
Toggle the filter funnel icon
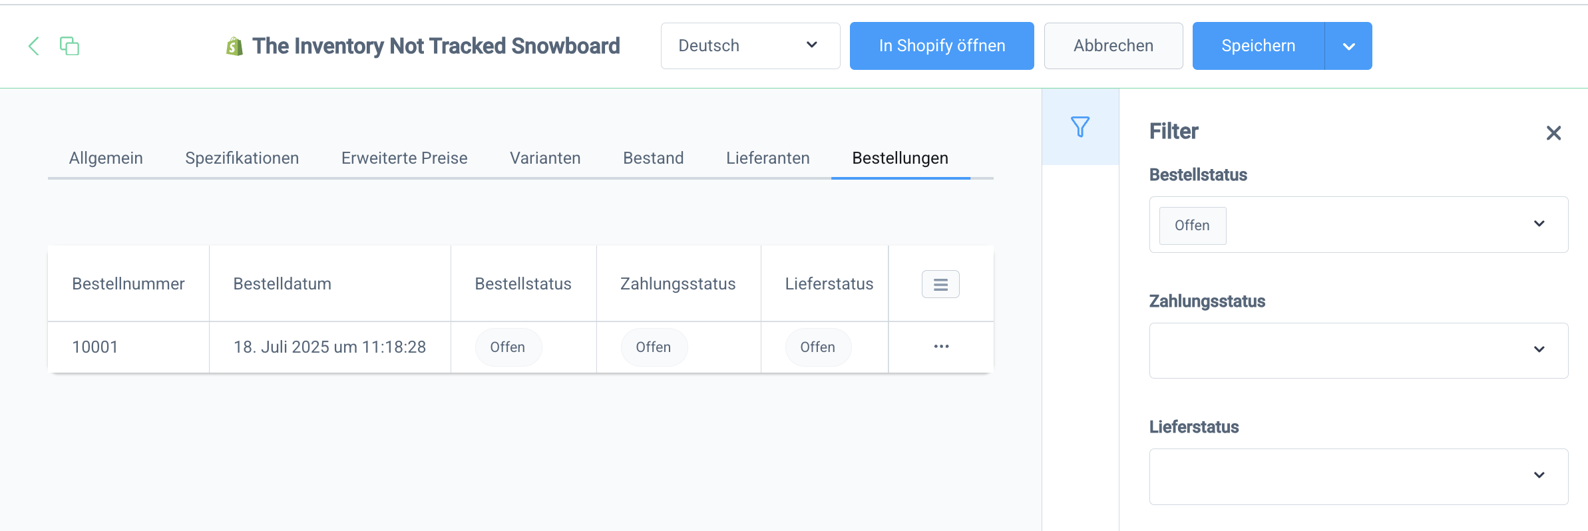(1080, 126)
